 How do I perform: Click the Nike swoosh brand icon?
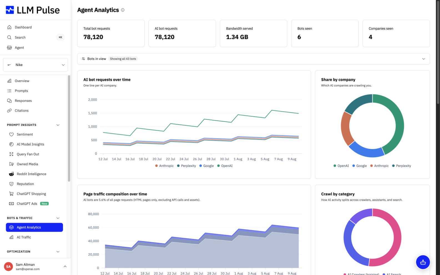[9, 65]
